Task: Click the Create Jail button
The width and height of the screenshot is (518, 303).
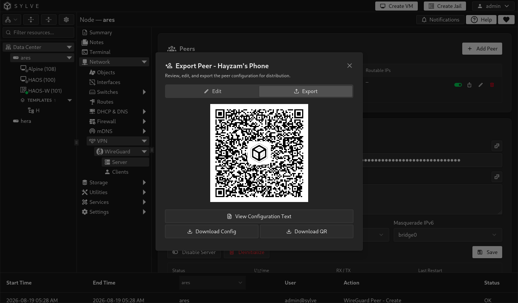Action: (x=445, y=6)
